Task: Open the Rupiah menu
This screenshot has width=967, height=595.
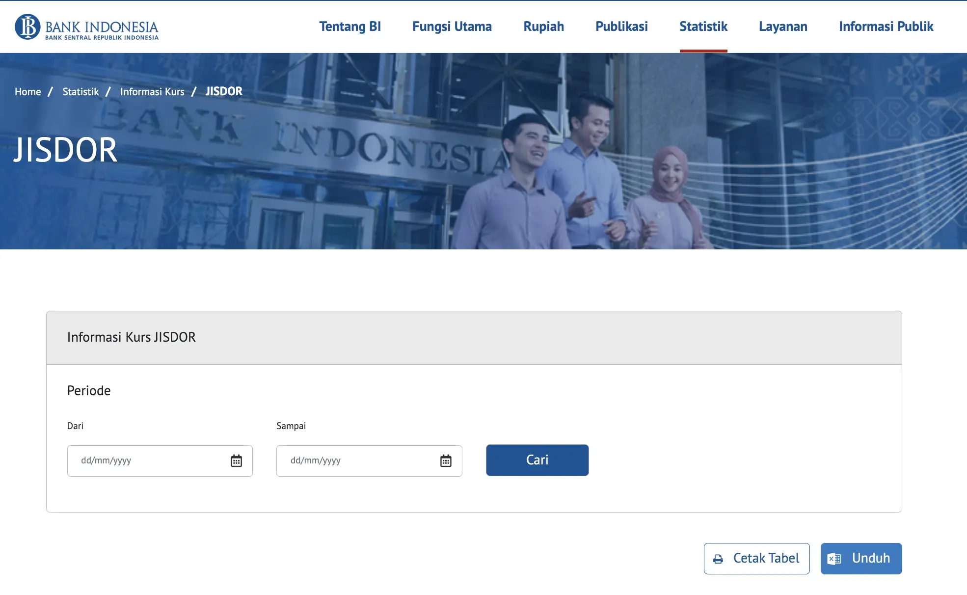Action: pyautogui.click(x=544, y=27)
